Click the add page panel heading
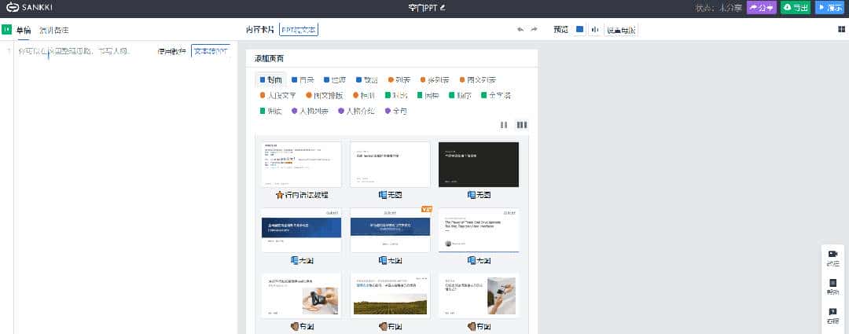 click(x=269, y=58)
